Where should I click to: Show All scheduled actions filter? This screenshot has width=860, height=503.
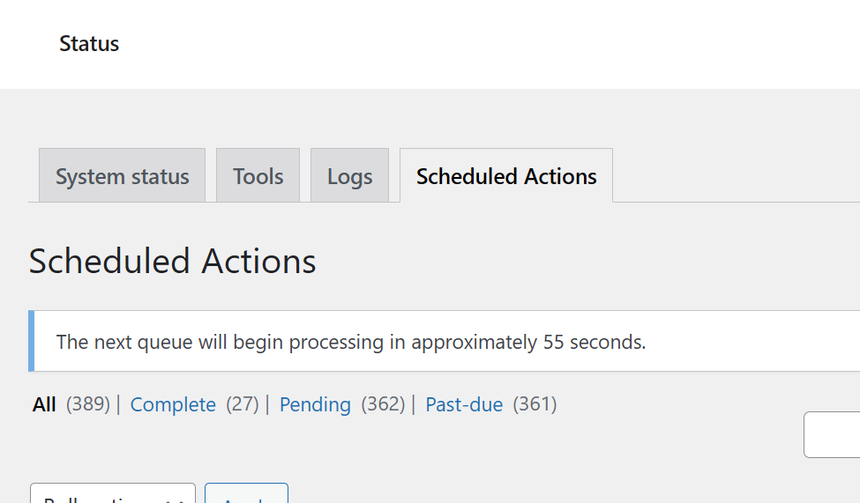pyautogui.click(x=44, y=404)
